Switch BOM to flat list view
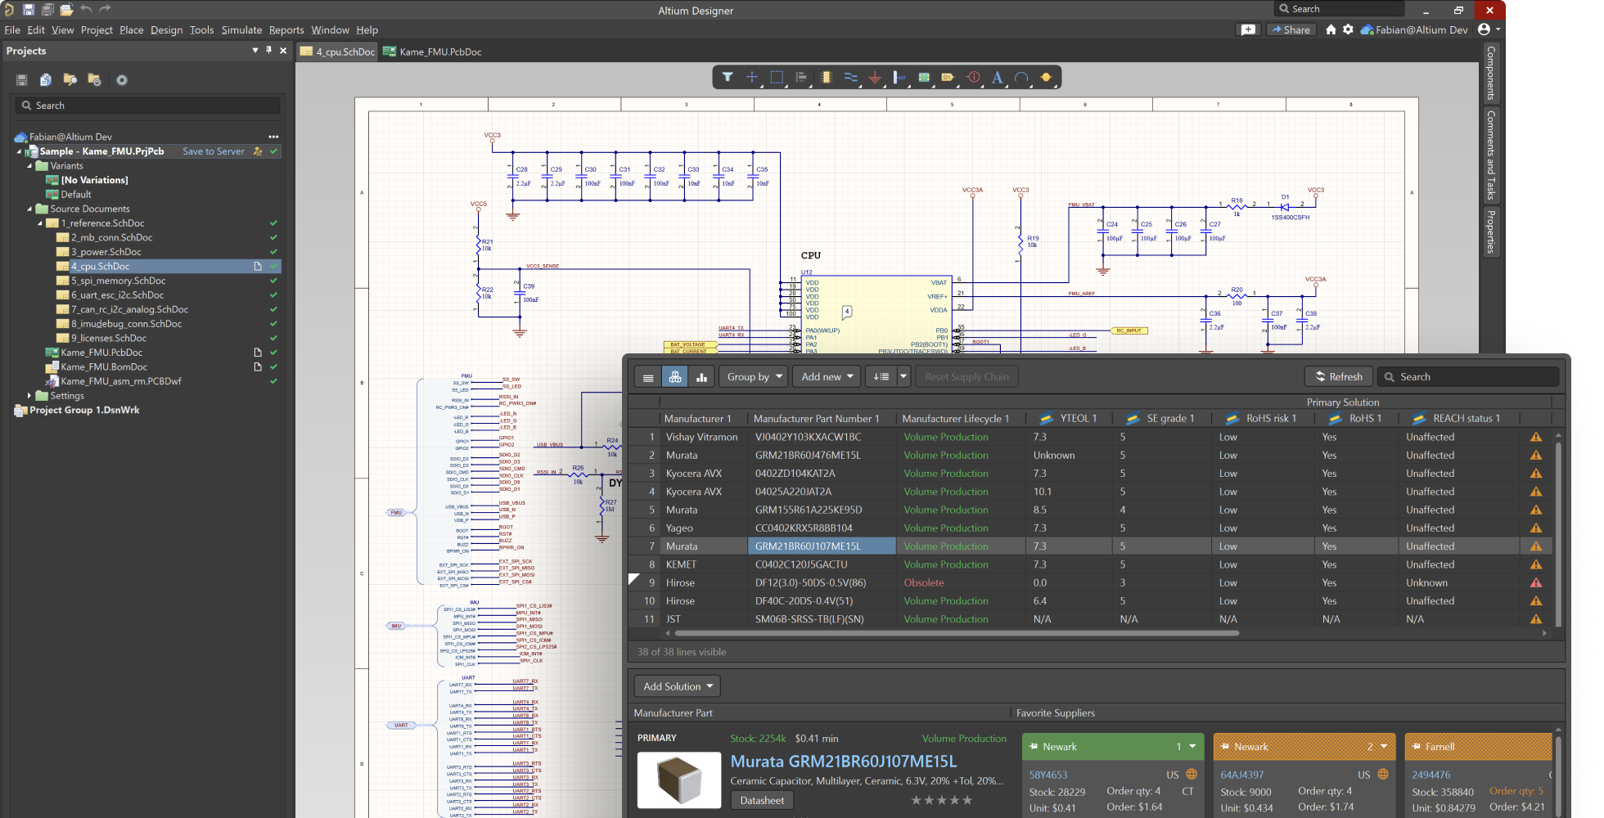The height and width of the screenshot is (818, 1604). coord(648,377)
